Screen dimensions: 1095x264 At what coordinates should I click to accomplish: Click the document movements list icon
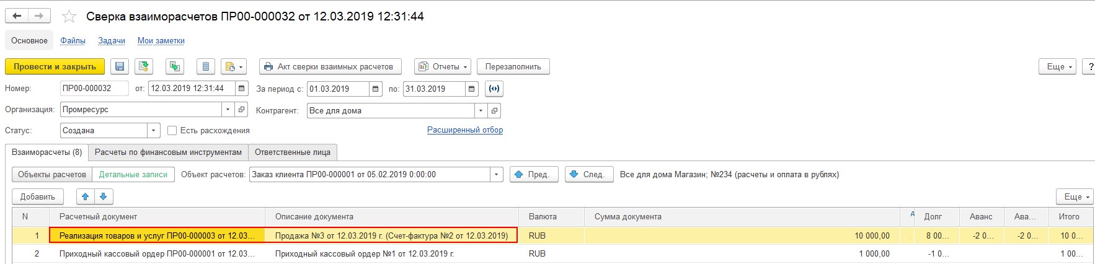[206, 66]
